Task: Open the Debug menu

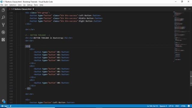Action: (x=30, y=5)
